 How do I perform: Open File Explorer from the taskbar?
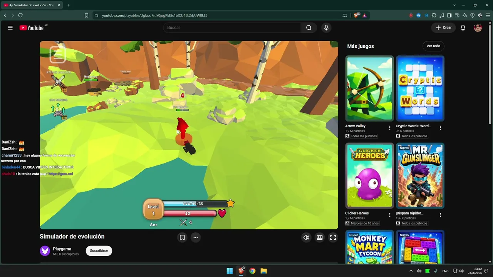pos(263,271)
